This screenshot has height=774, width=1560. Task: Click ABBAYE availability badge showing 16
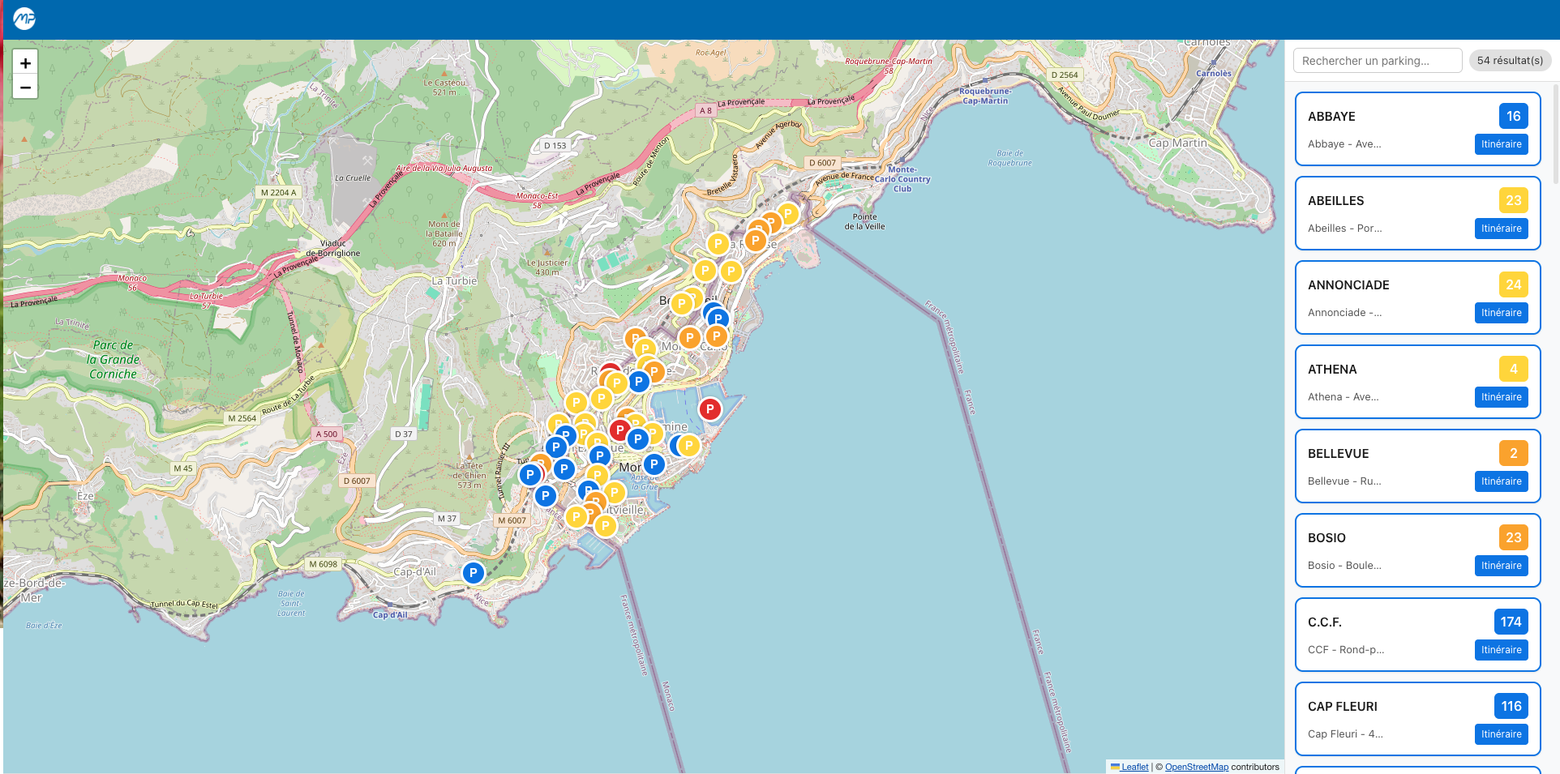pyautogui.click(x=1513, y=116)
